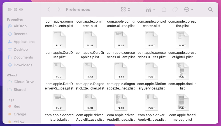Open AirDrop in the sidebar

pyautogui.click(x=17, y=26)
